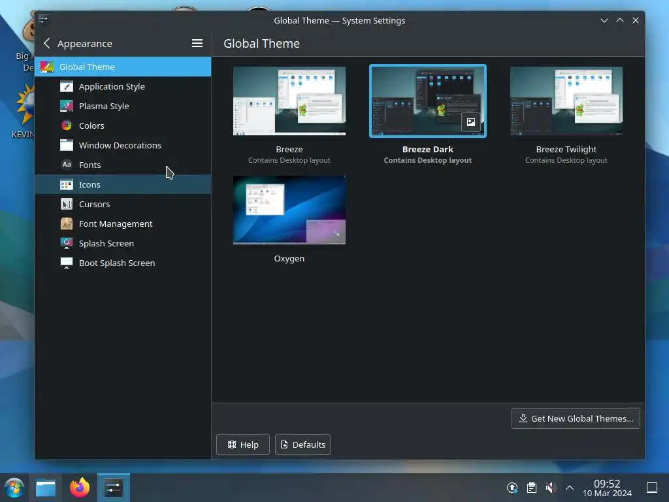This screenshot has height=502, width=669.
Task: Open the file manager from taskbar
Action: coord(46,488)
